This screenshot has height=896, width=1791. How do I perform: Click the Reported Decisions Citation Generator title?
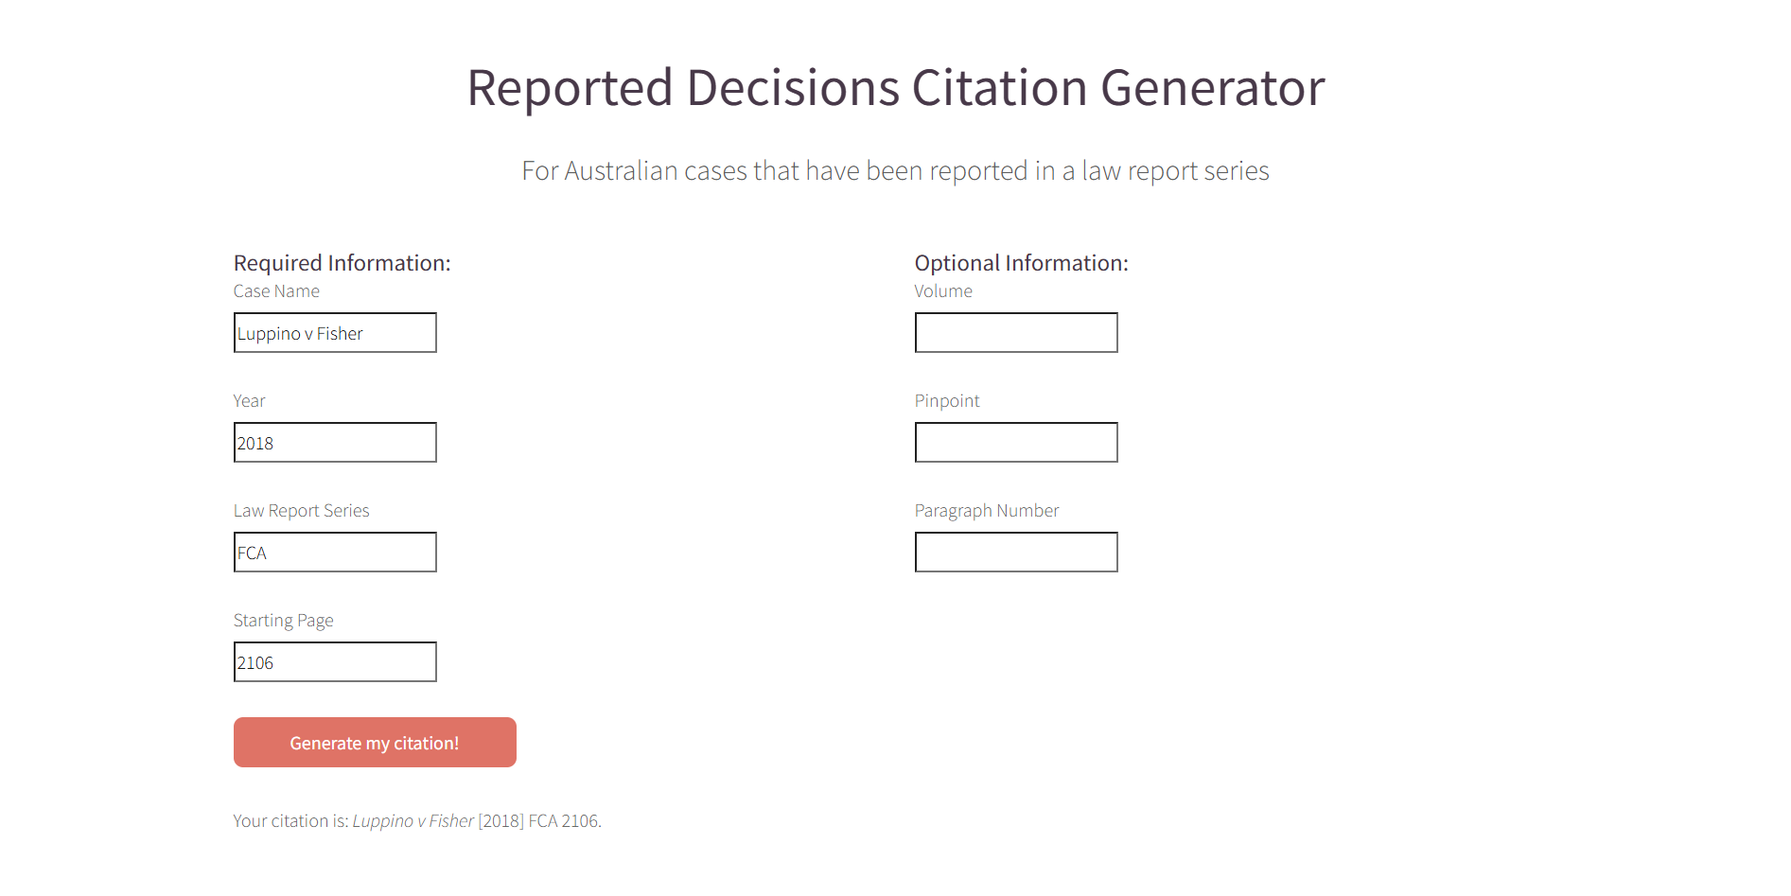click(895, 87)
